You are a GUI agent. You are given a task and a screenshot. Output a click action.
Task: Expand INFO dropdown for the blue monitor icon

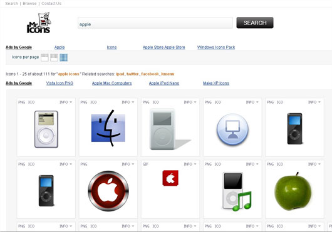pyautogui.click(x=252, y=103)
